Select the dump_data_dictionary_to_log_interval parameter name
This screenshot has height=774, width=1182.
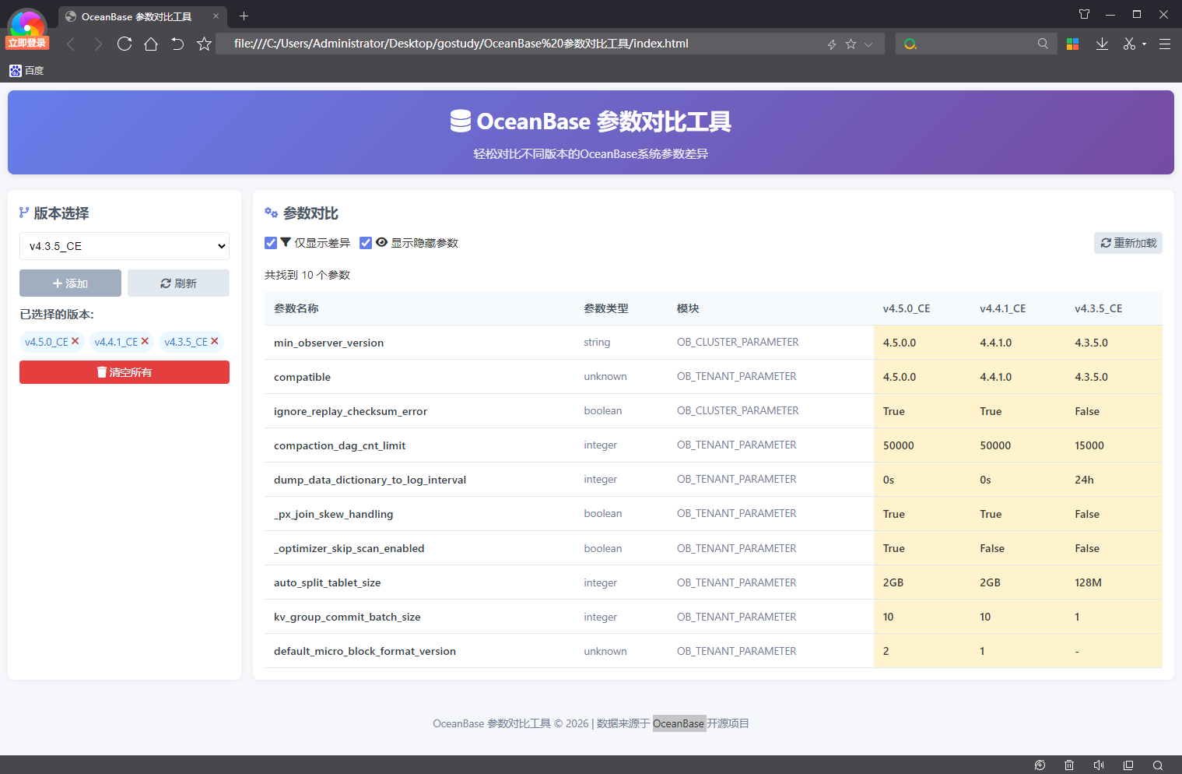(x=370, y=480)
